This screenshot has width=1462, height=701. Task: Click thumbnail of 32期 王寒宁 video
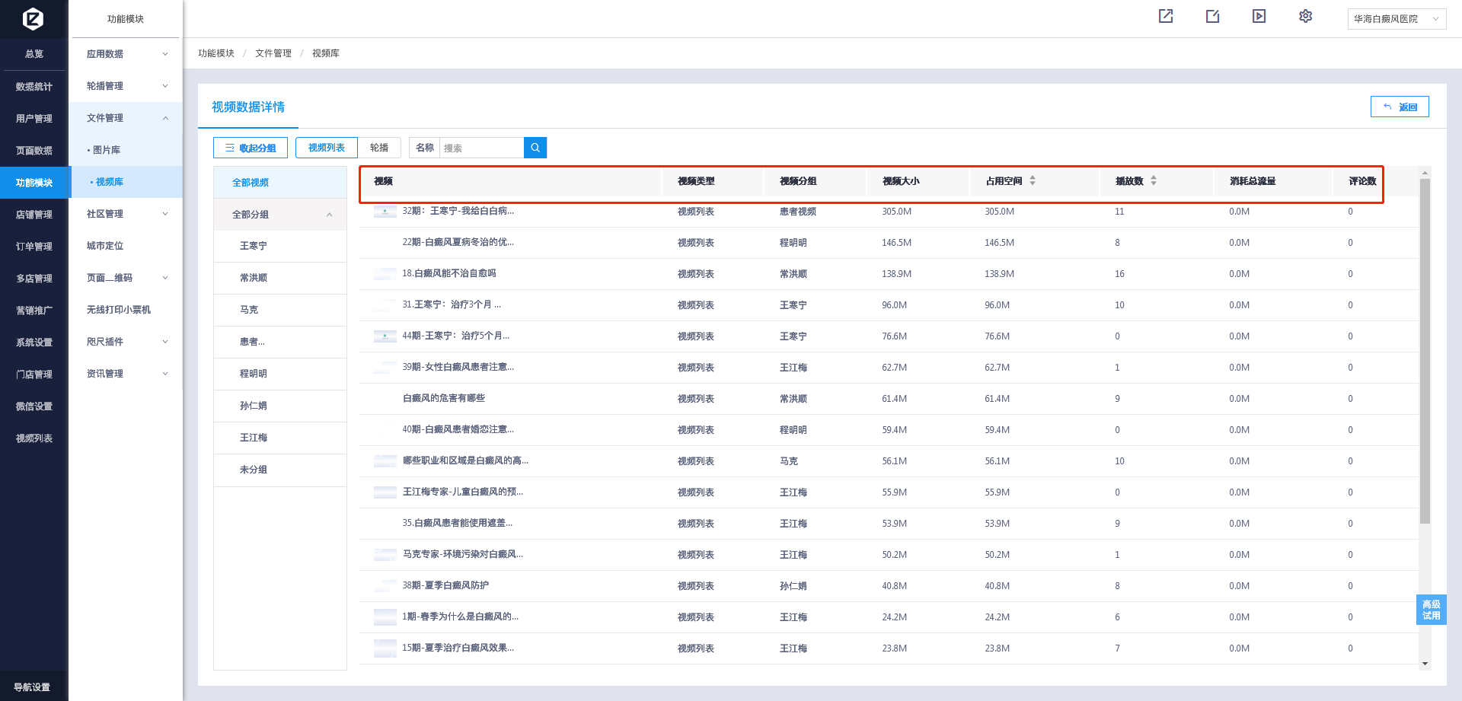pos(385,212)
